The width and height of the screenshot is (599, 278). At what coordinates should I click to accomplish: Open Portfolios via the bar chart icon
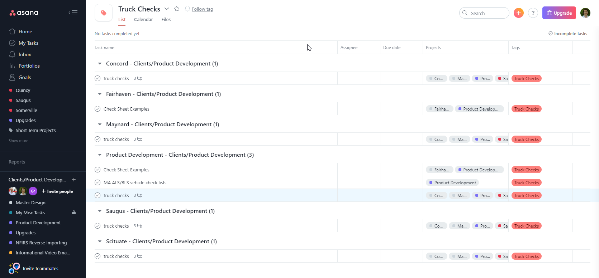[x=12, y=66]
